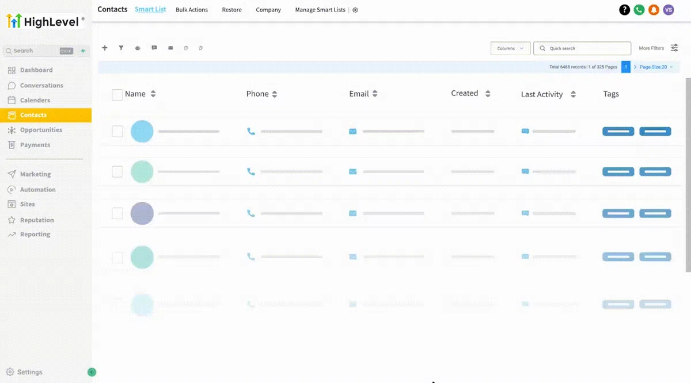Click the add contact plus icon

click(105, 48)
